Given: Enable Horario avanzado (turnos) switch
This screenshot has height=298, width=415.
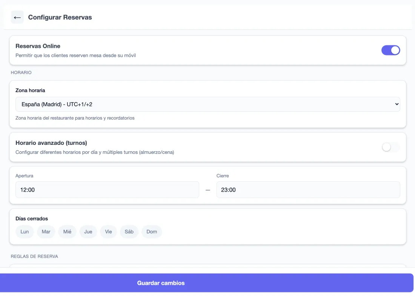Looking at the screenshot, I should point(390,147).
